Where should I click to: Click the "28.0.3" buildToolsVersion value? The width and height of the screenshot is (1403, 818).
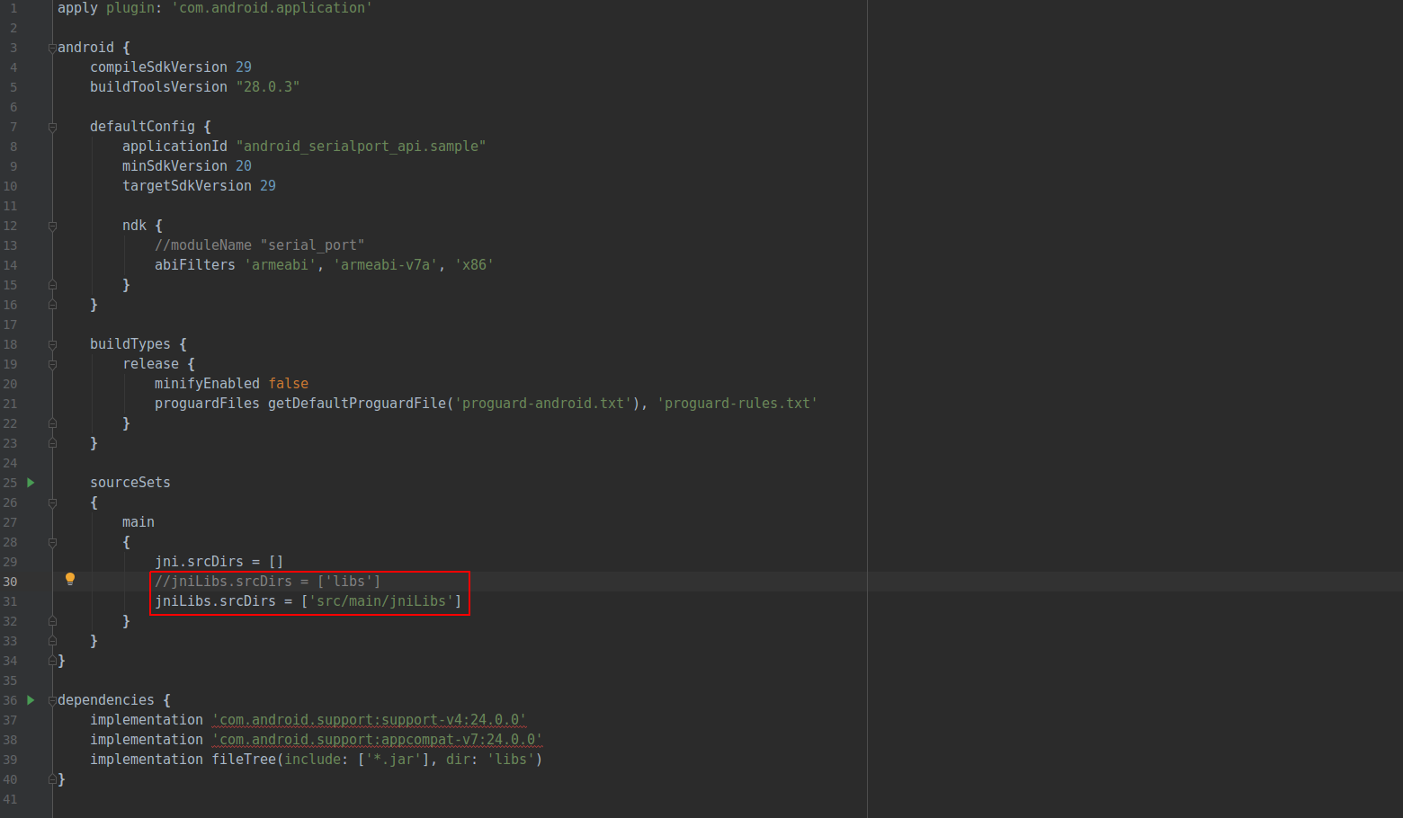[268, 87]
